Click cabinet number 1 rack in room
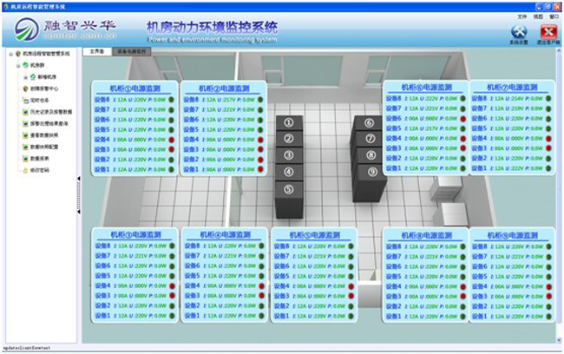Screen dimensions: 564x354 tap(289, 123)
